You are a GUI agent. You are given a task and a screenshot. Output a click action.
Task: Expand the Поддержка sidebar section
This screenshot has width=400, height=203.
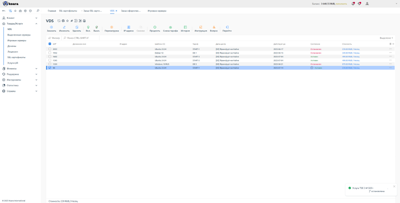[x=20, y=74]
